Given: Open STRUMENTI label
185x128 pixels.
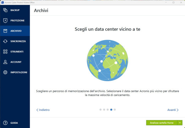Looking at the screenshot, I should (x=17, y=52).
